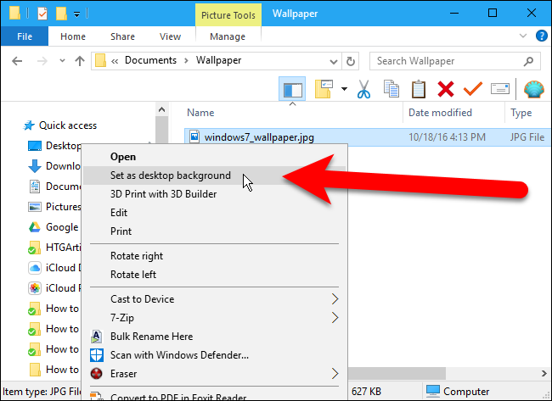
Task: Click the shell icon in toolbar
Action: (x=533, y=89)
